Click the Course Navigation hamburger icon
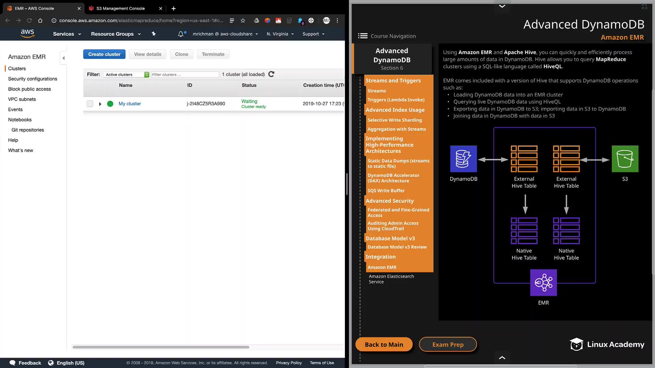Image resolution: width=655 pixels, height=368 pixels. click(x=363, y=36)
